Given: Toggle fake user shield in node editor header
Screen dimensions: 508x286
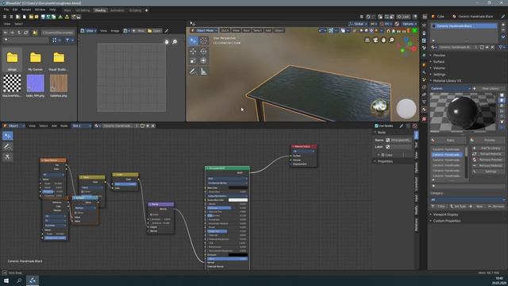Looking at the screenshot, I should pyautogui.click(x=142, y=126).
